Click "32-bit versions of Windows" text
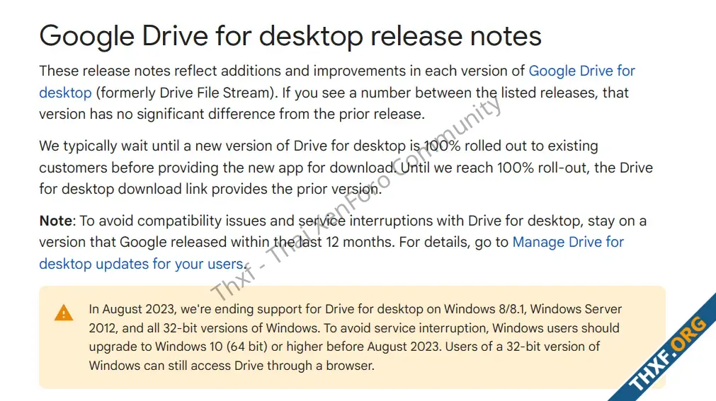This screenshot has height=401, width=716. (241, 328)
